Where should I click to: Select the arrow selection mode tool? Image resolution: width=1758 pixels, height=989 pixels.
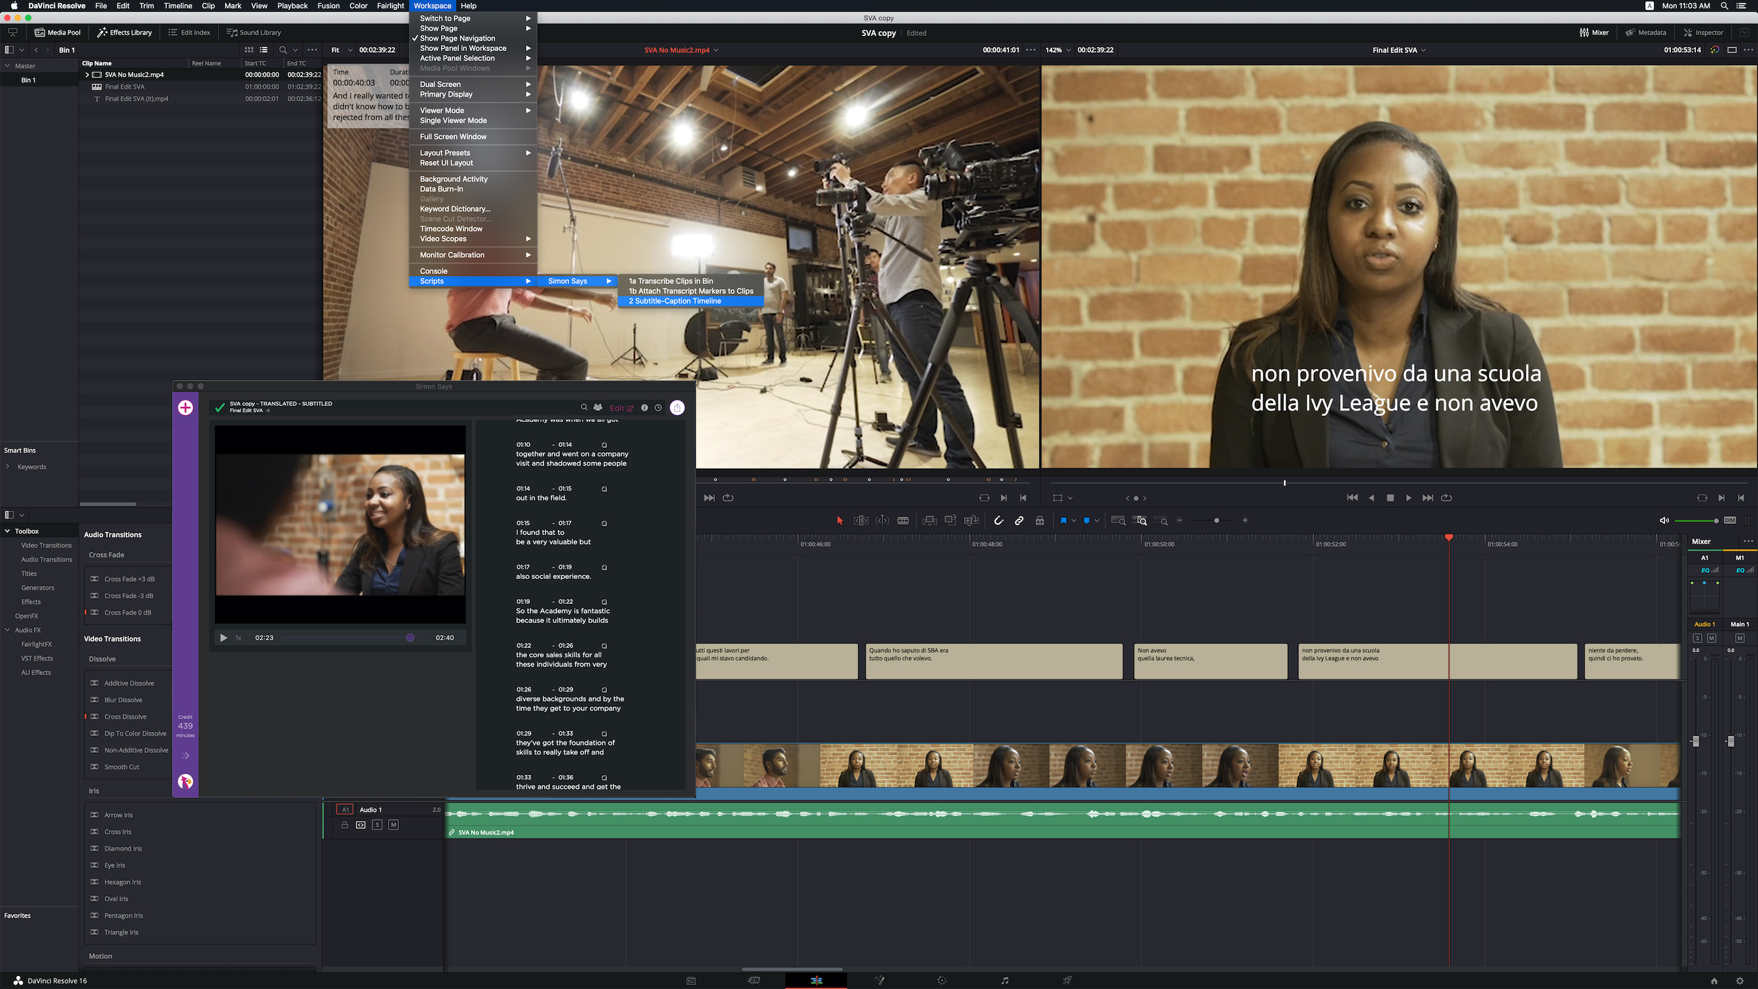[x=839, y=520]
